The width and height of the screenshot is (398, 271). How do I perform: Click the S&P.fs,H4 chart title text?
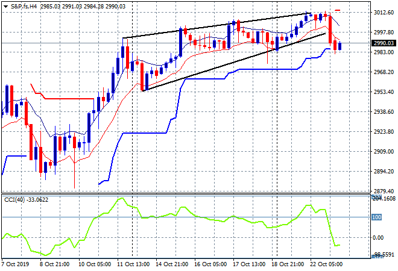coord(24,7)
